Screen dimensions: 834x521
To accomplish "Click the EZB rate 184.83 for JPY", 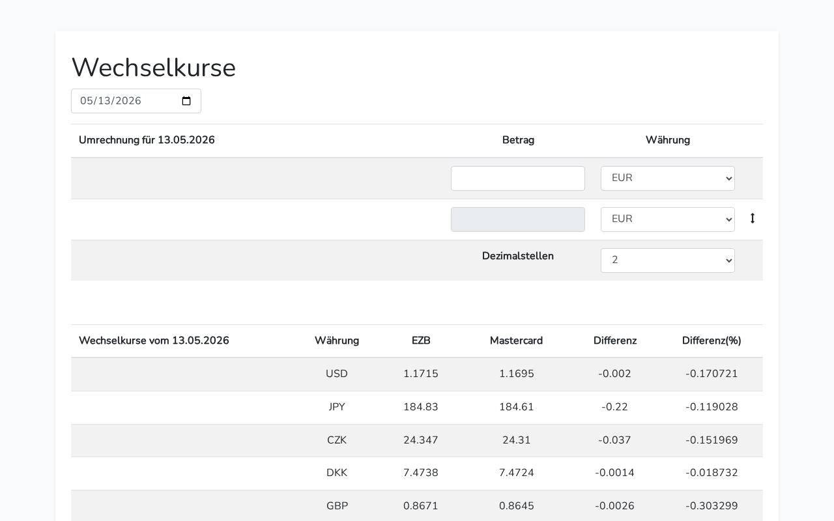I will point(421,407).
